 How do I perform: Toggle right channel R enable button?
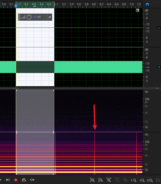(x=159, y=67)
